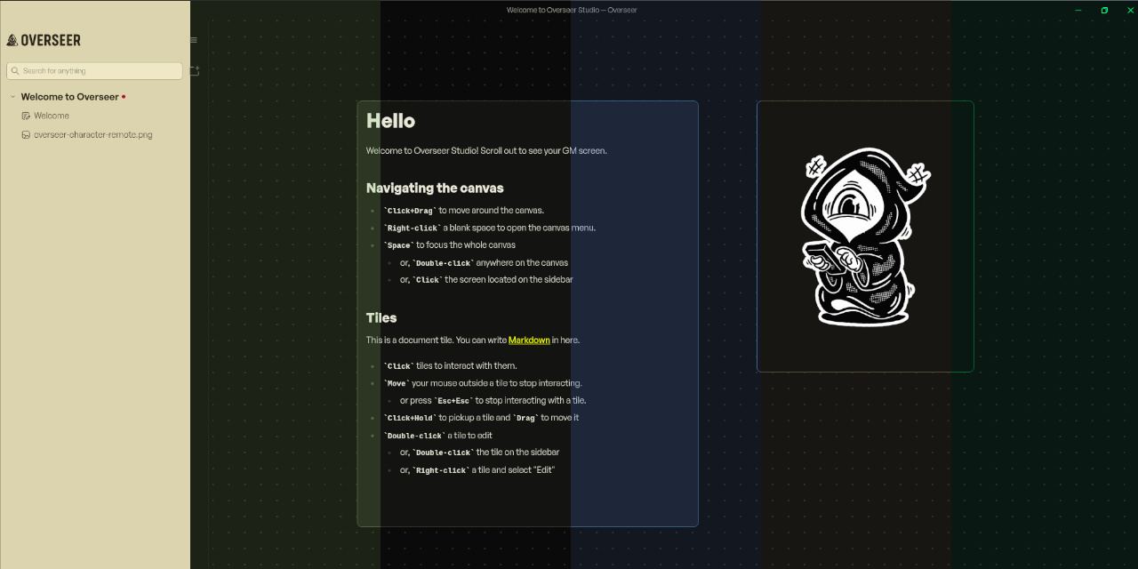The height and width of the screenshot is (569, 1138).
Task: Open the 'Welcome' tile in the sidebar
Action: tap(52, 116)
